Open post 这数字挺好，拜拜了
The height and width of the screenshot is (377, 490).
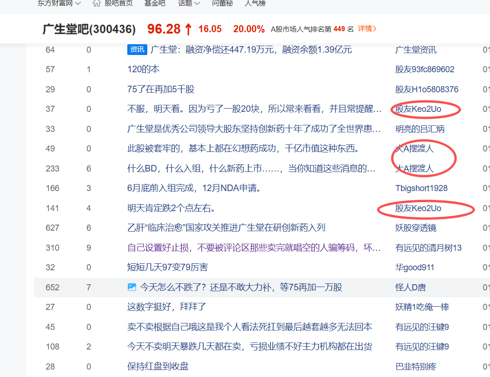point(166,307)
